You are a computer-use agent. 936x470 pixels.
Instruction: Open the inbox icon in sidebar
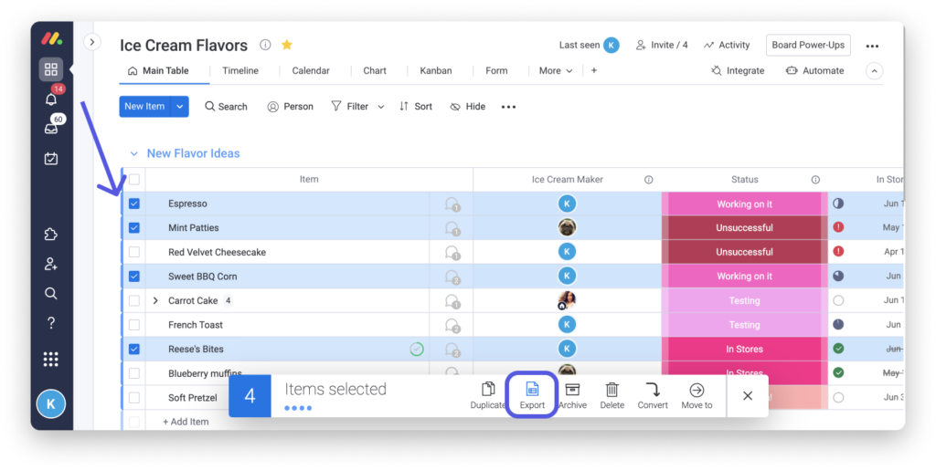[x=51, y=129]
